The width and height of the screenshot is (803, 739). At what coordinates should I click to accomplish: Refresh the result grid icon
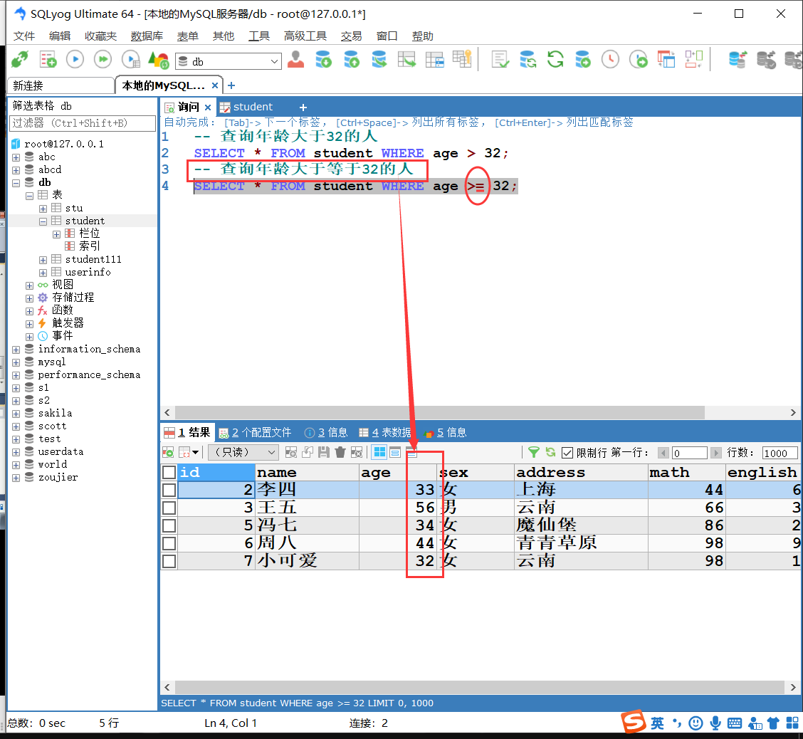[x=551, y=452]
